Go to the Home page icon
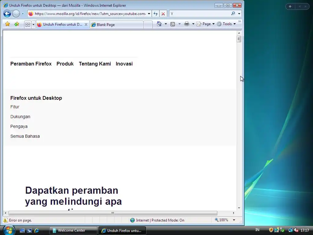The image size is (313, 235). point(159,24)
